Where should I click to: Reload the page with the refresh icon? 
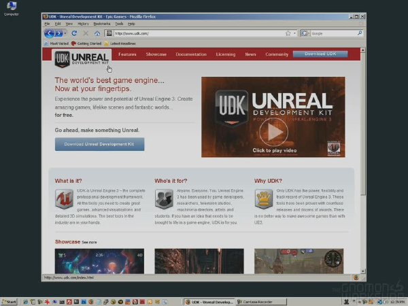tap(74, 33)
